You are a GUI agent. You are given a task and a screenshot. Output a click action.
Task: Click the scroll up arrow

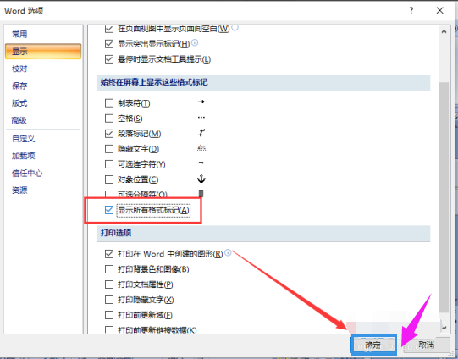[x=444, y=31]
